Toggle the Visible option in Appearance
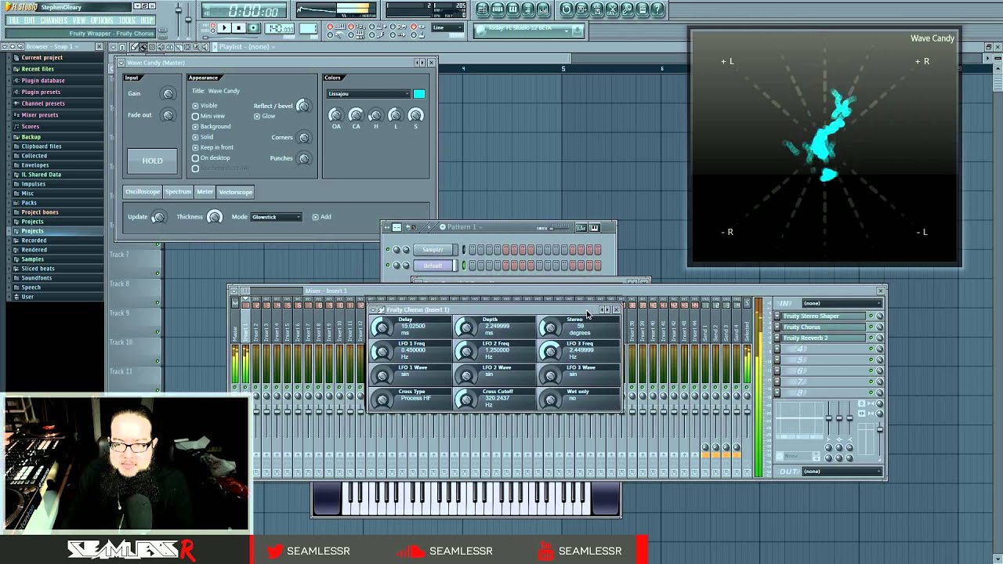The width and height of the screenshot is (1003, 564). pyautogui.click(x=195, y=106)
